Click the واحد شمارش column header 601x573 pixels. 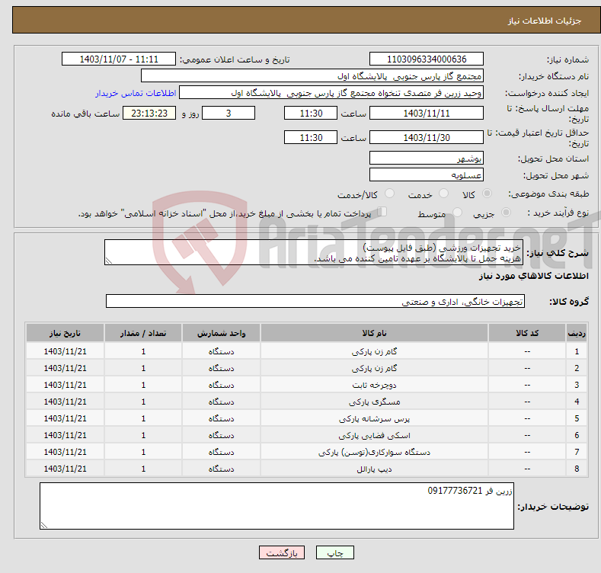(x=221, y=333)
